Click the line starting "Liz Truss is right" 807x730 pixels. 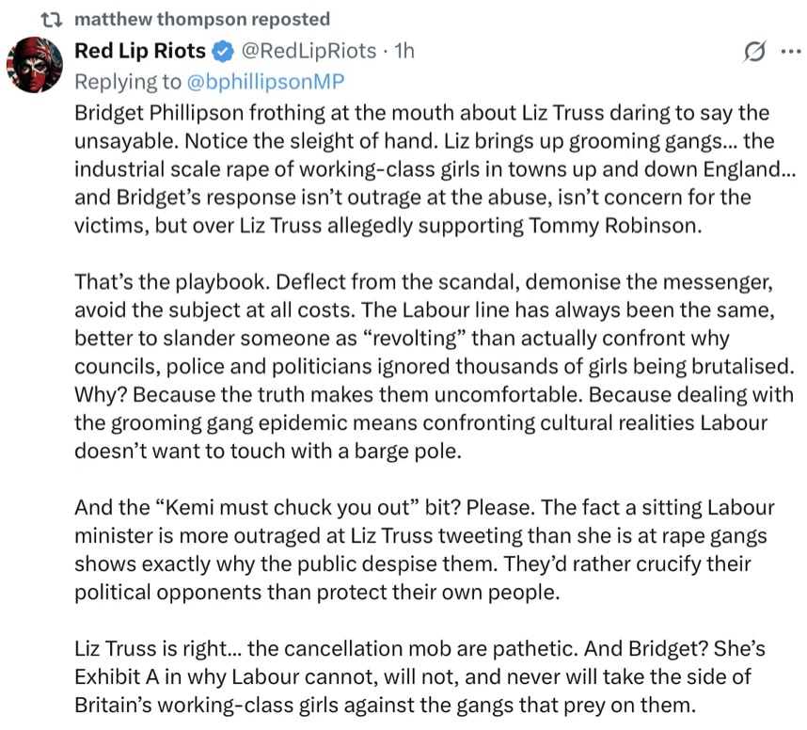point(420,648)
